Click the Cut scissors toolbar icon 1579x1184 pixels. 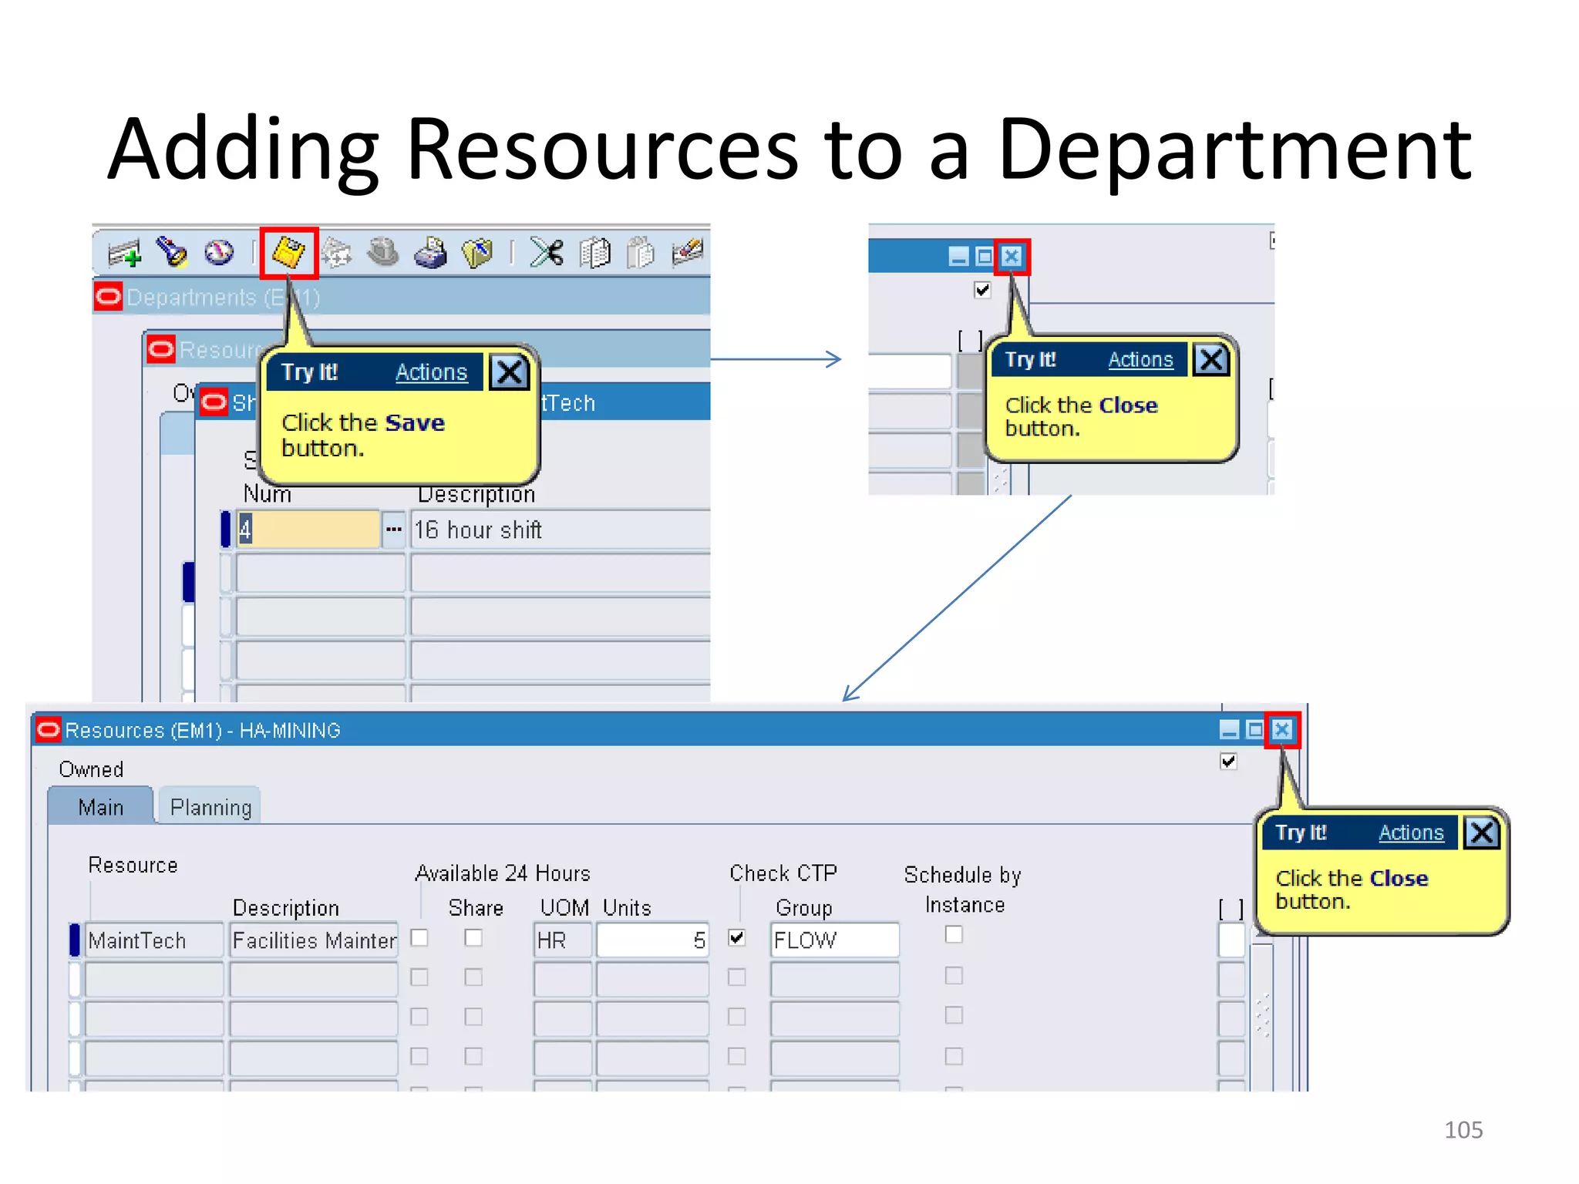click(x=547, y=252)
